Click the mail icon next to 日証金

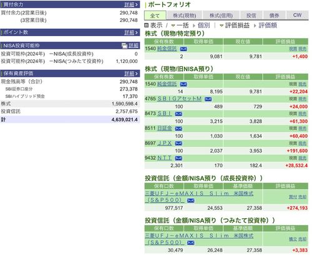[x=178, y=128]
